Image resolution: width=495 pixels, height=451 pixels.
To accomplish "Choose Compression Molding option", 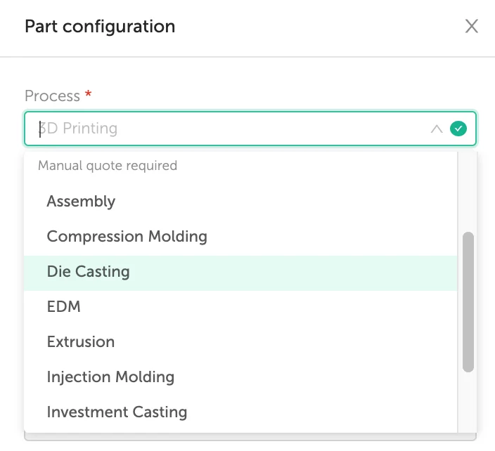I will tap(240, 236).
